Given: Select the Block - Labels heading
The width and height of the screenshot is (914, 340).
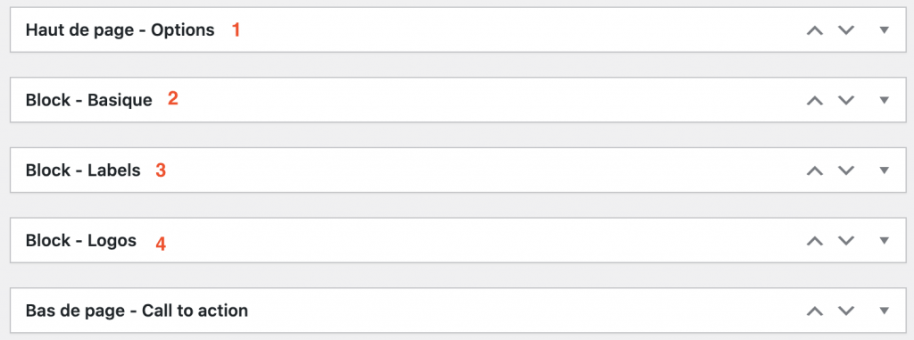Looking at the screenshot, I should pos(83,170).
